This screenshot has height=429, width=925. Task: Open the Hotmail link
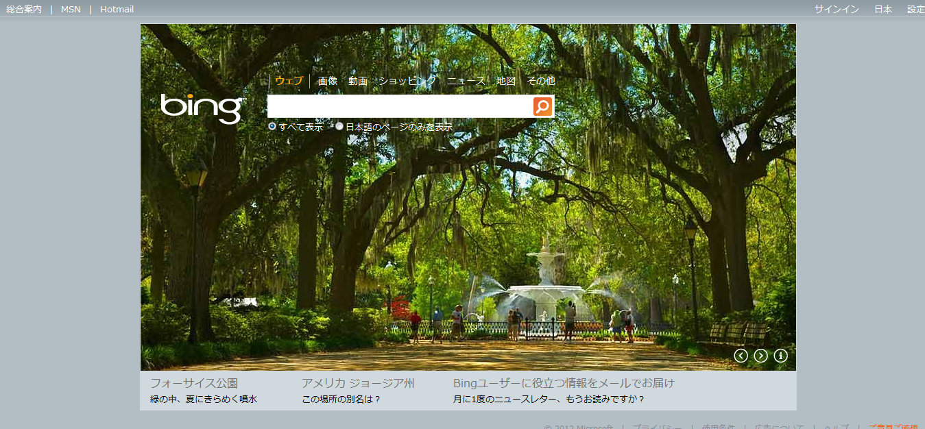tap(117, 9)
